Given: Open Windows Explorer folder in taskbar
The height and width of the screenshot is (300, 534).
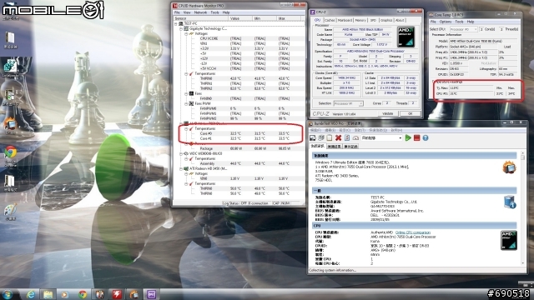Looking at the screenshot, I should point(48,294).
